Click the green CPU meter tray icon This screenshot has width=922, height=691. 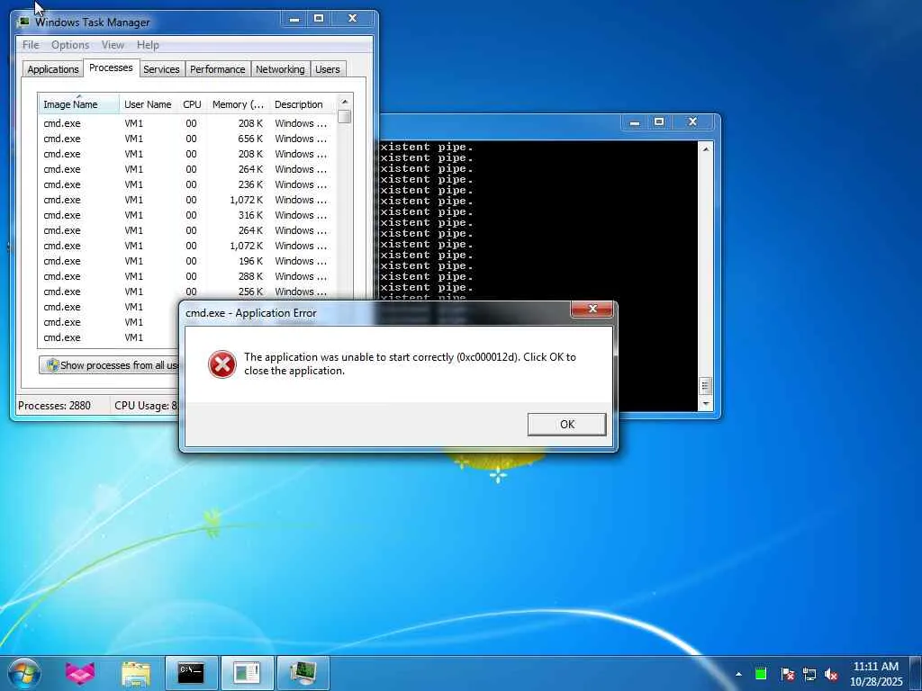point(760,674)
